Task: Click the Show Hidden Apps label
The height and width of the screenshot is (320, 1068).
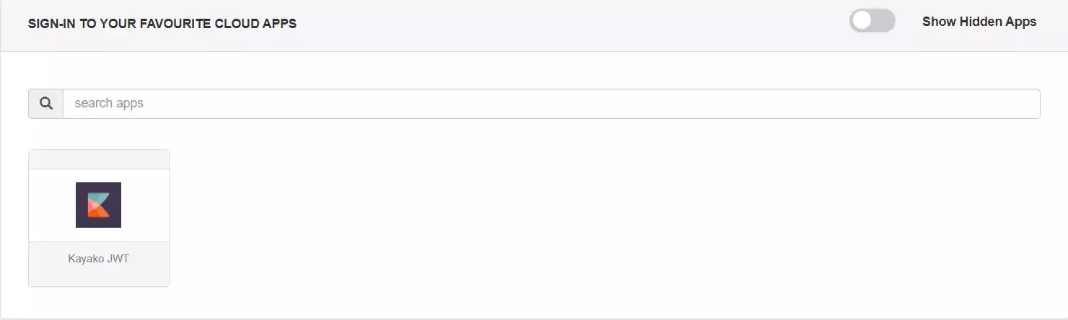Action: tap(979, 22)
